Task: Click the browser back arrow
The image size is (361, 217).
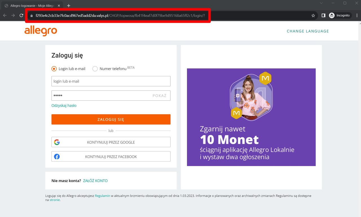Action: 5,15
